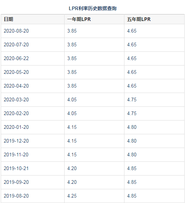
Task: Click the date cell 2020-05-20
Action: click(16, 72)
